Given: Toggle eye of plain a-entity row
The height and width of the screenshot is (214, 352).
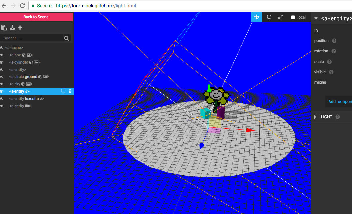Looking at the screenshot, I should [x=2, y=70].
